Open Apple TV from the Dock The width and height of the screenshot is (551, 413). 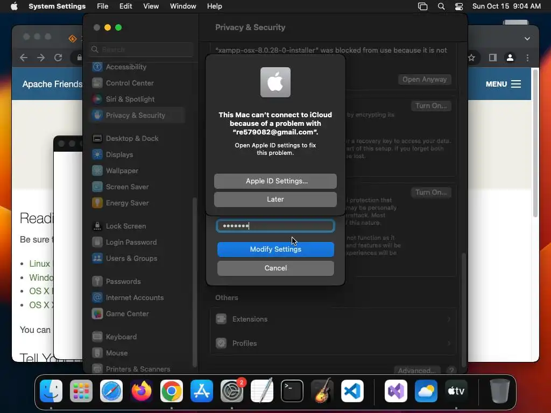click(456, 391)
